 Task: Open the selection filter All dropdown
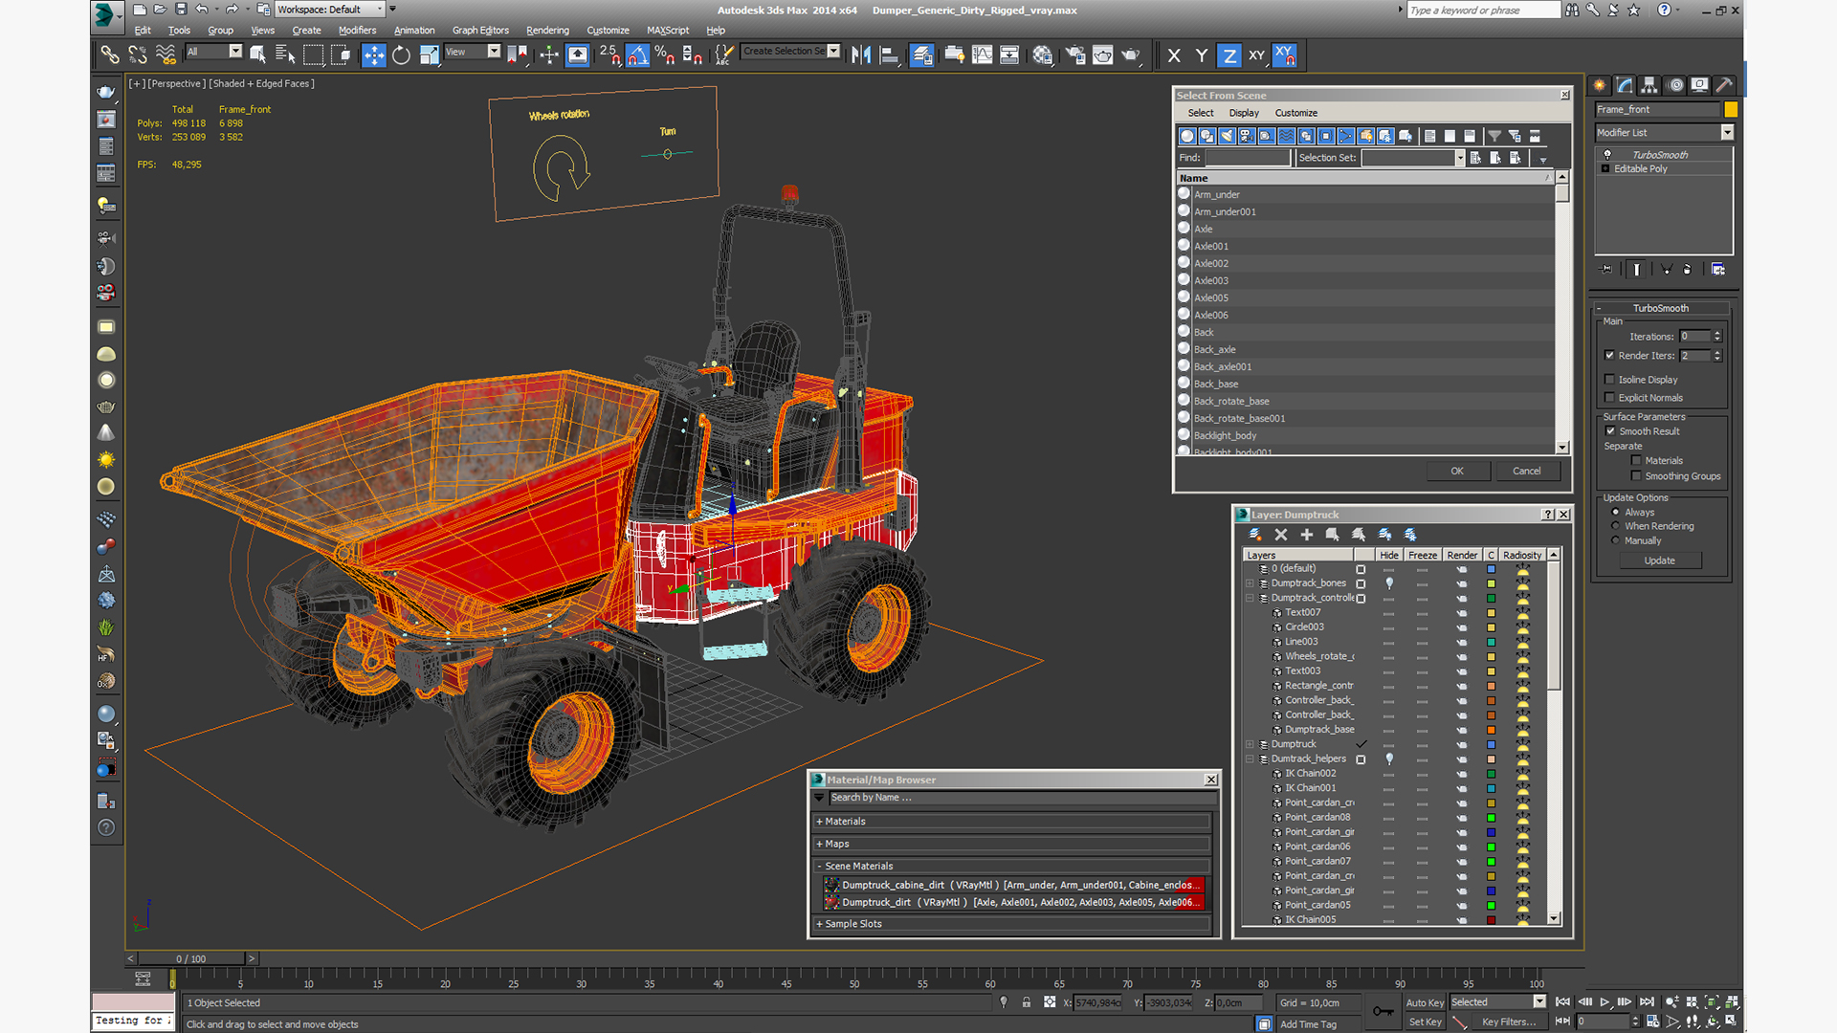[214, 52]
